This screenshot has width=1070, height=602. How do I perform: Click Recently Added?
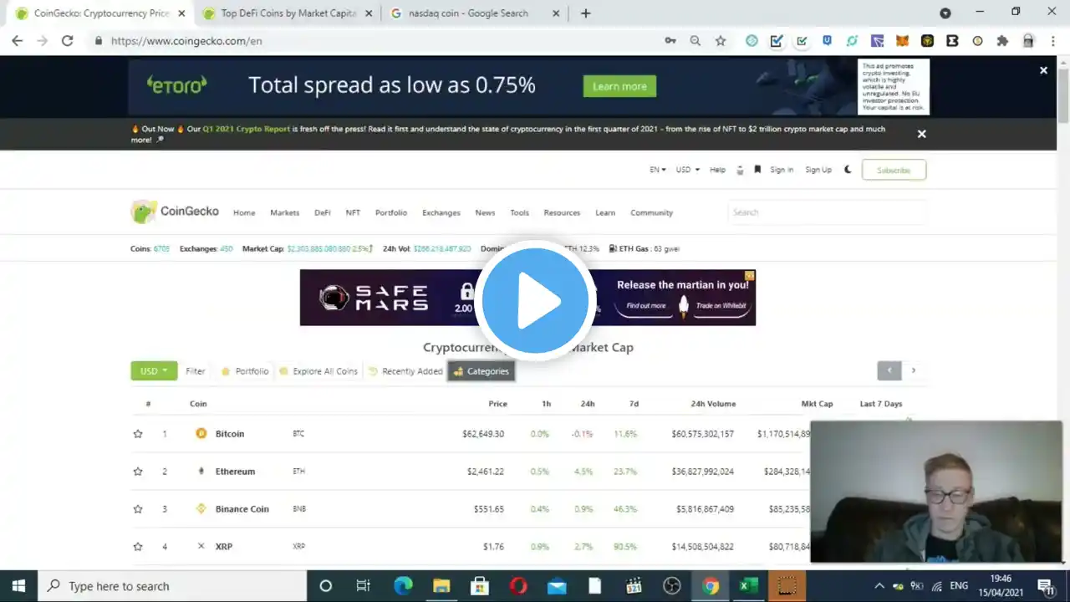tap(405, 371)
